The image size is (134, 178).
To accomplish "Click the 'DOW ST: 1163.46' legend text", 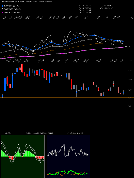I will [x=12, y=6].
